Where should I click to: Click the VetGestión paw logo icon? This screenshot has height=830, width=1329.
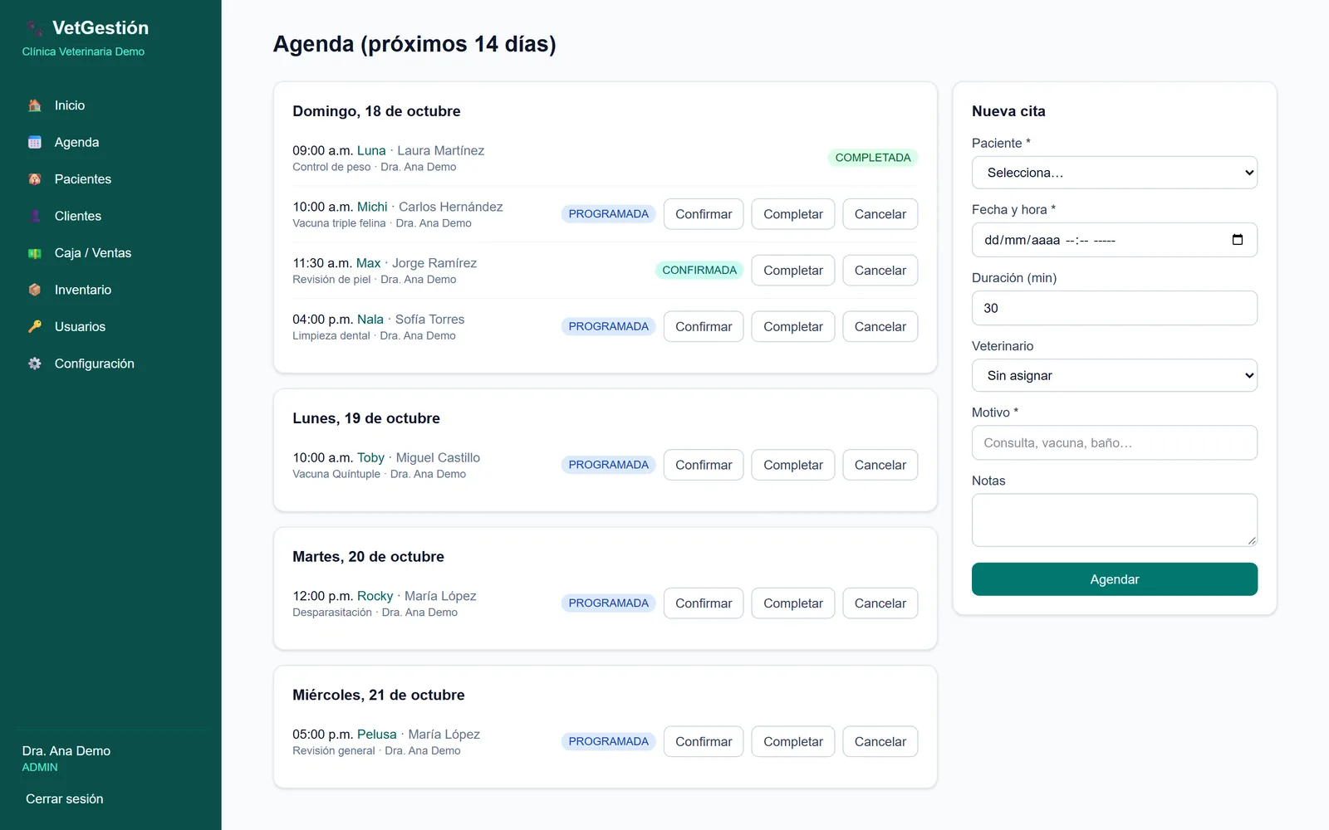click(x=34, y=28)
